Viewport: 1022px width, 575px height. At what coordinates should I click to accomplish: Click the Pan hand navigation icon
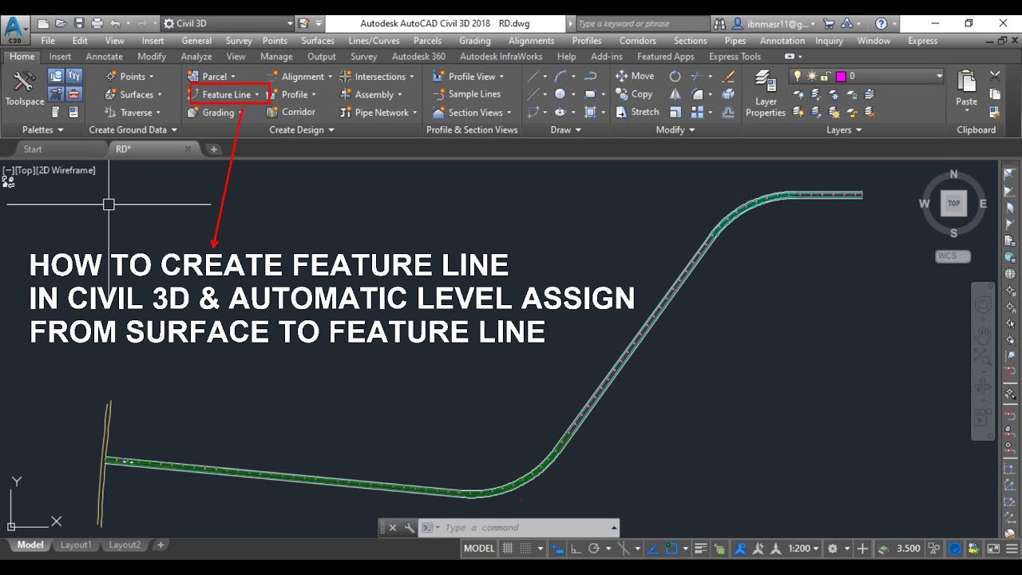point(984,335)
